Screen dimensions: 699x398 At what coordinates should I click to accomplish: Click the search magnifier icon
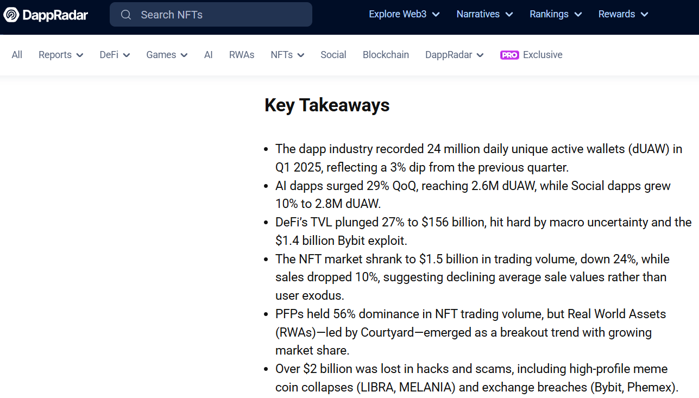pyautogui.click(x=126, y=15)
